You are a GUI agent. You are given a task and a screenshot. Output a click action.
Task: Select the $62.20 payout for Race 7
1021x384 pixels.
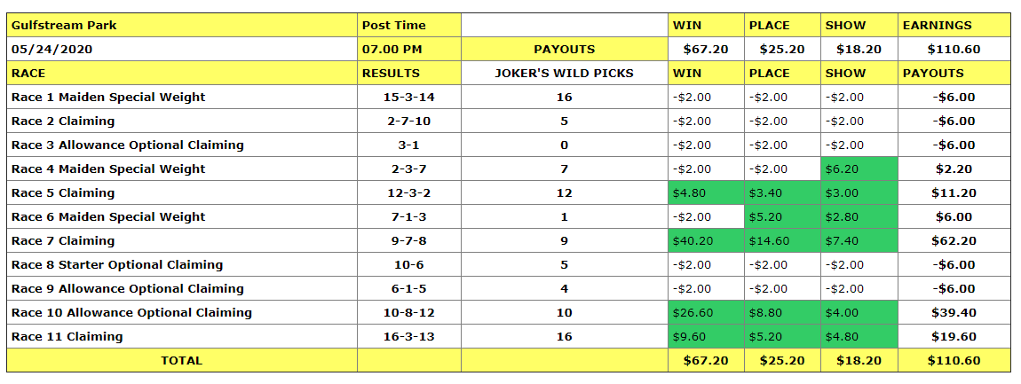(x=952, y=241)
